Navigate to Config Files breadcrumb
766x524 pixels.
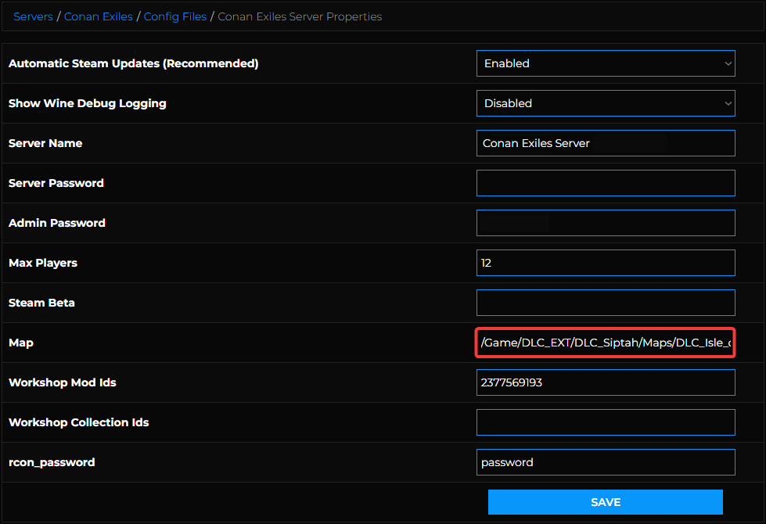[x=175, y=16]
